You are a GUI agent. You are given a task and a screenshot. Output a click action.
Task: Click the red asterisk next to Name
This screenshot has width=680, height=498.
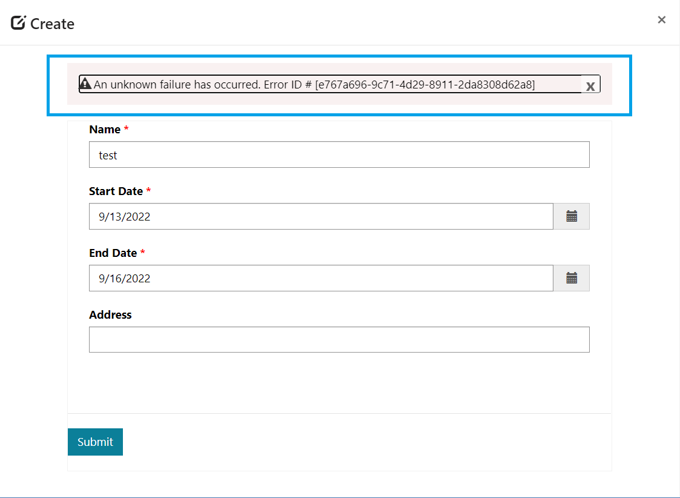(x=127, y=129)
